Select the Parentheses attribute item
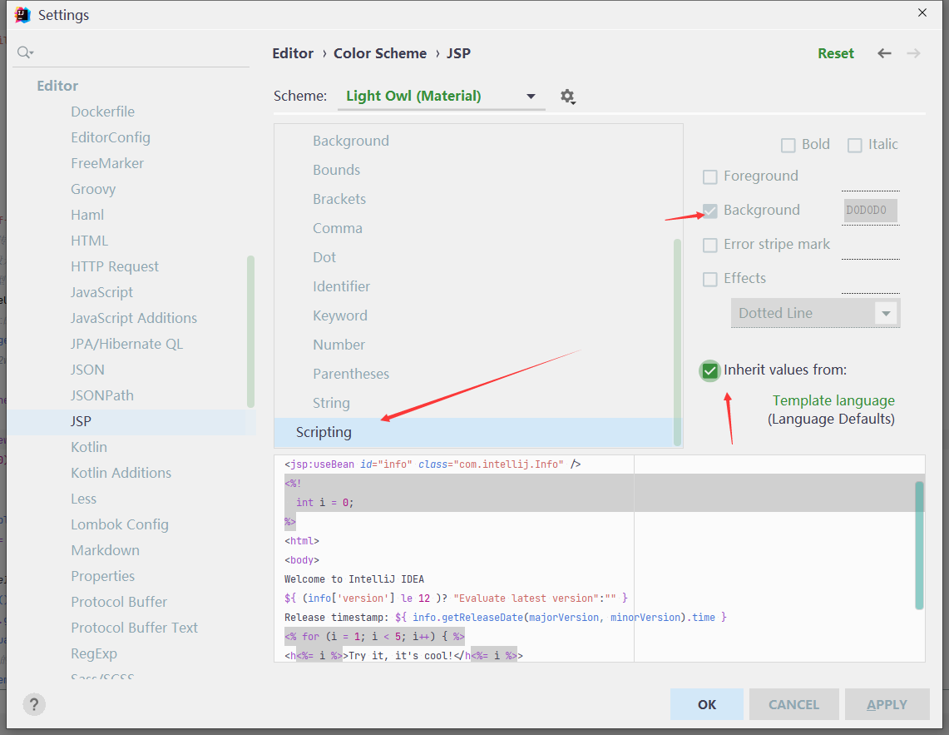This screenshot has height=735, width=949. pos(351,373)
